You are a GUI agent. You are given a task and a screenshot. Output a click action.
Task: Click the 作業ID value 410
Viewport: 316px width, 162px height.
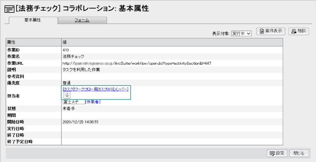coord(66,50)
